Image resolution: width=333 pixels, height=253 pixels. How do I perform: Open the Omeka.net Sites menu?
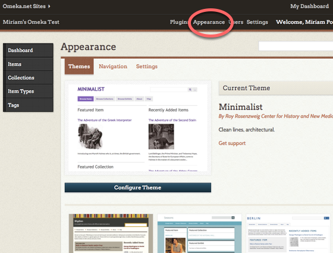[27, 6]
